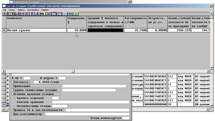Click the 00-данные cell in the background table
Viewport: 215px width, 121px height.
coord(202,105)
